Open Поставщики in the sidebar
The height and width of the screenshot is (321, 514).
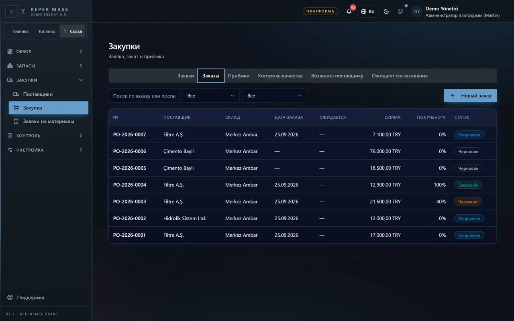[x=49, y=94]
